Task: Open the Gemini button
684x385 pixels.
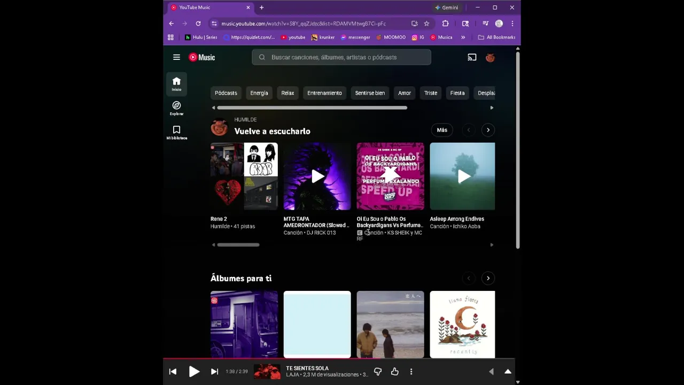Action: (x=447, y=7)
